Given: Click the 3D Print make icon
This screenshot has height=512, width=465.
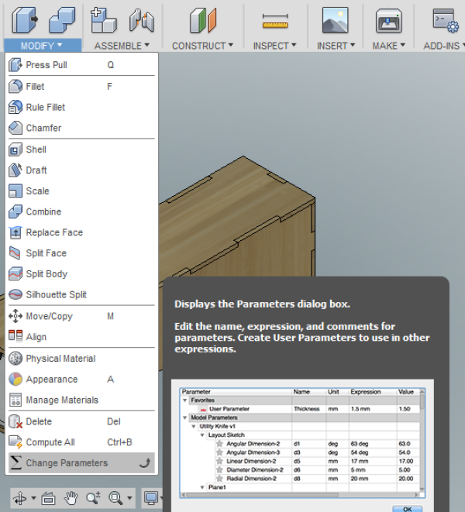Looking at the screenshot, I should pos(388,20).
